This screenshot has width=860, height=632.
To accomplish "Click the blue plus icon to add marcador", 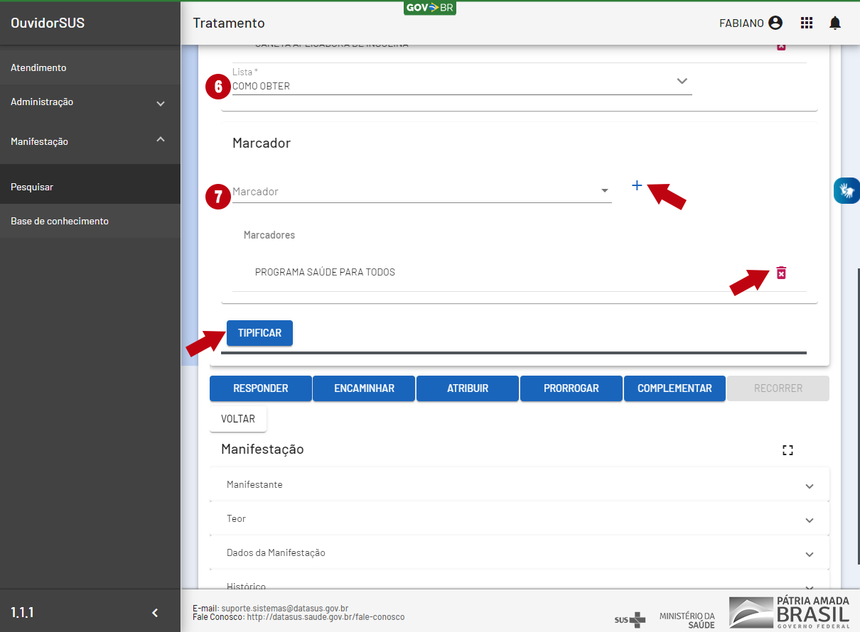I will (x=637, y=185).
